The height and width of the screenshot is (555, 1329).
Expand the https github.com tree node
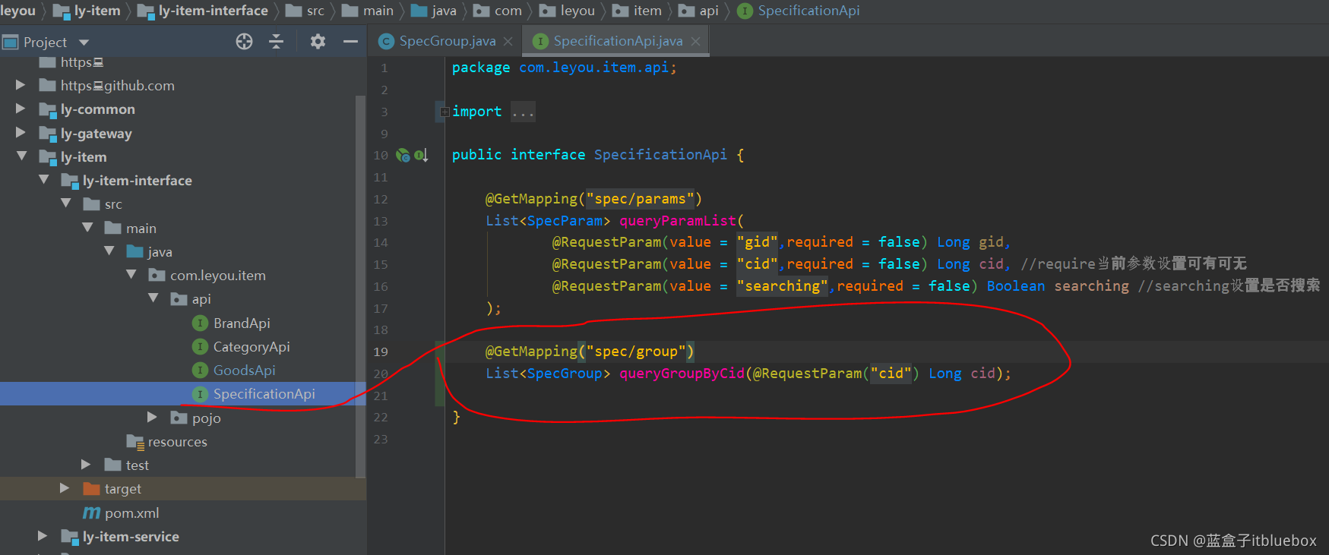click(21, 85)
